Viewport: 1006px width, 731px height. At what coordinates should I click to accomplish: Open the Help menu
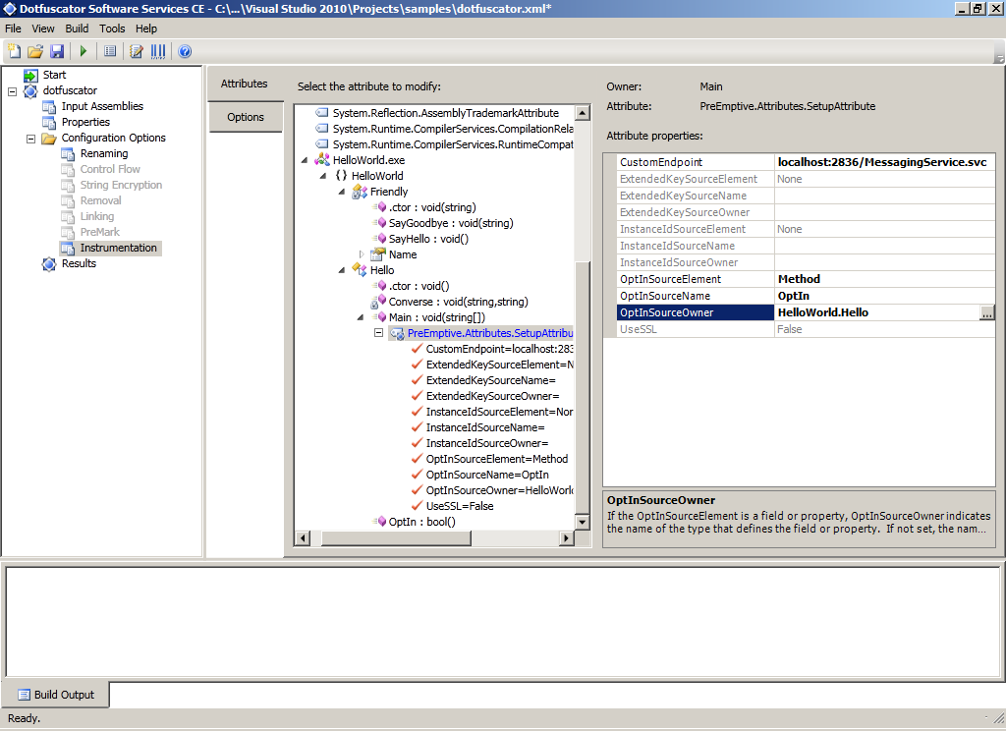pyautogui.click(x=146, y=28)
